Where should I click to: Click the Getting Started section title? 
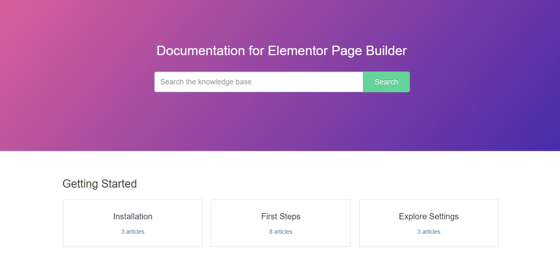coord(100,184)
